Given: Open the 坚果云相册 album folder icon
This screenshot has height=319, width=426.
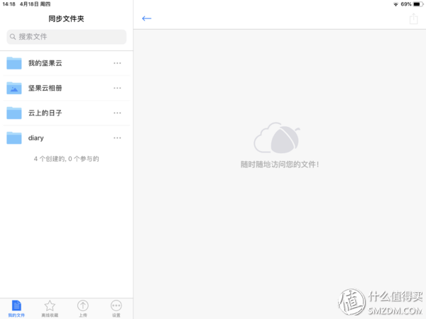Looking at the screenshot, I should pos(14,88).
